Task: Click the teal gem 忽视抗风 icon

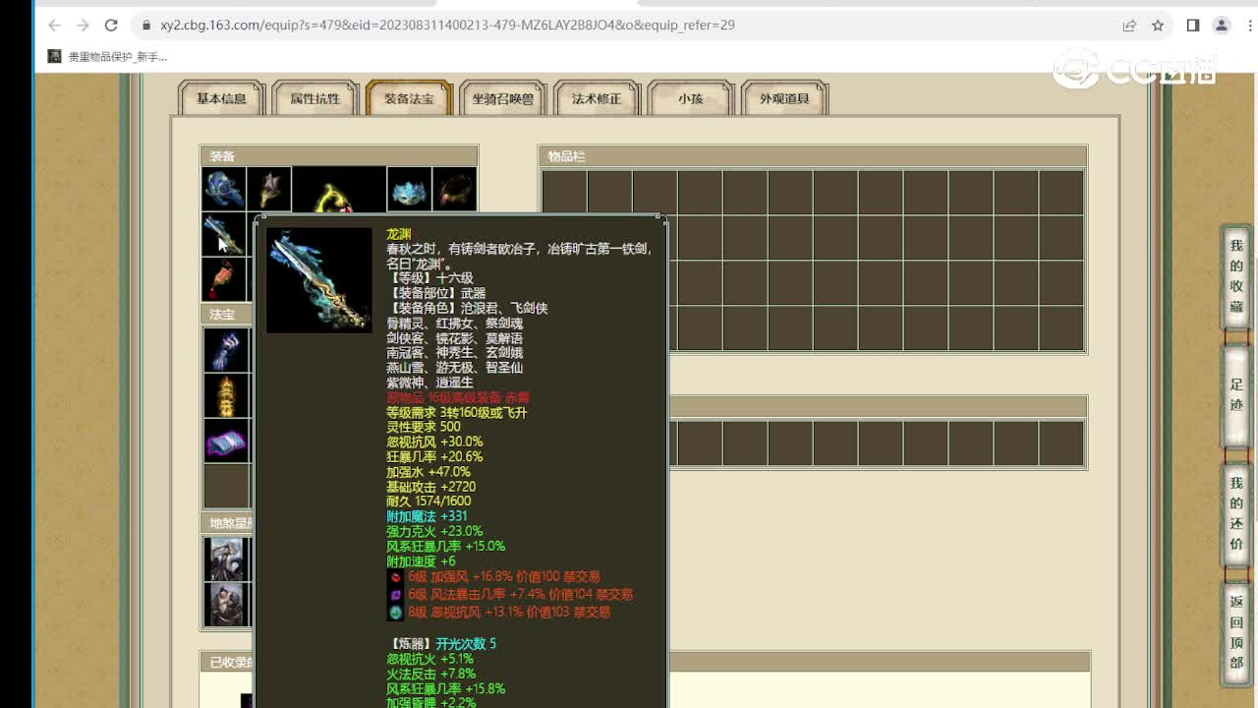Action: coord(395,612)
